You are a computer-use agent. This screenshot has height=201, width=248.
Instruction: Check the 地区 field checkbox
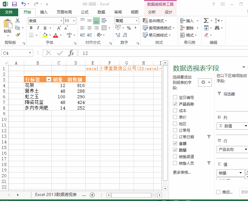175,124
